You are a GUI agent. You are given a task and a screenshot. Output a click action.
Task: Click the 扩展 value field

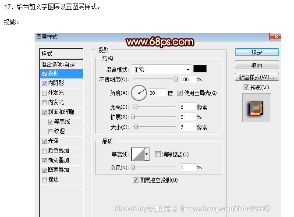[x=188, y=117]
